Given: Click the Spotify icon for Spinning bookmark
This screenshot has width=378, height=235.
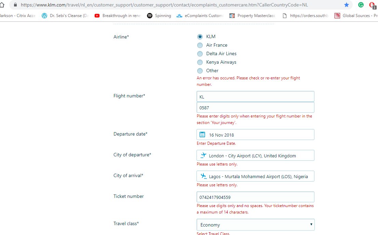Looking at the screenshot, I should pyautogui.click(x=150, y=16).
